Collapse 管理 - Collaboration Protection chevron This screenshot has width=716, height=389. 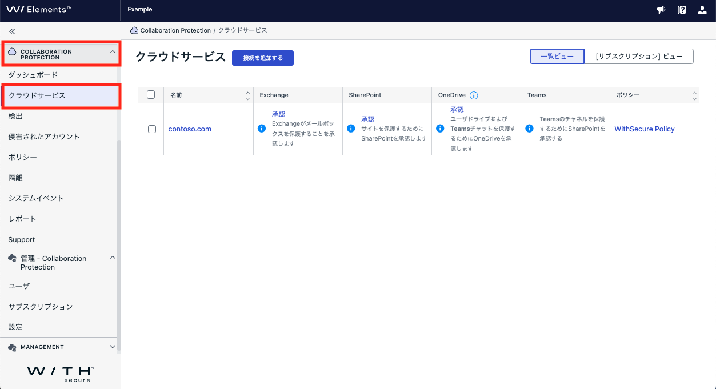(x=113, y=258)
